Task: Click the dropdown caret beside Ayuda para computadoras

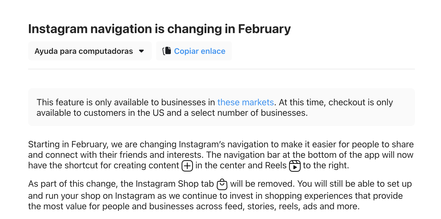Action: [141, 51]
